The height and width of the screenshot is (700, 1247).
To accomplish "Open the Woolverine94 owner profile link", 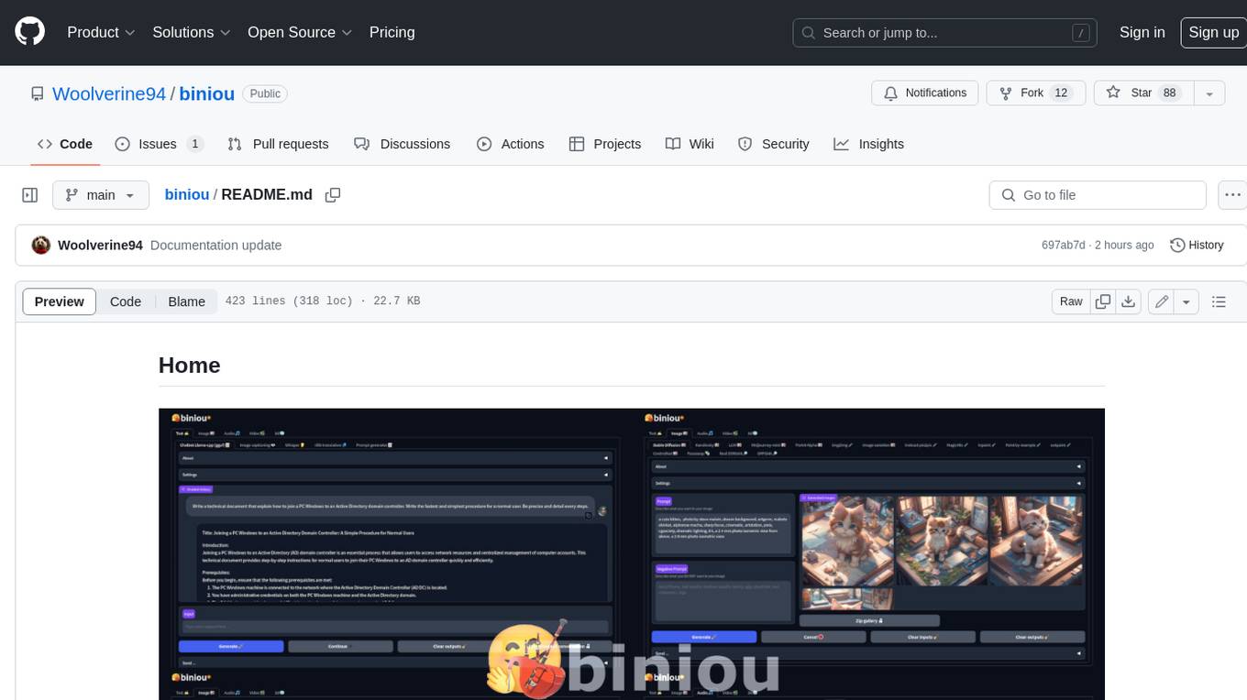I will pyautogui.click(x=109, y=93).
